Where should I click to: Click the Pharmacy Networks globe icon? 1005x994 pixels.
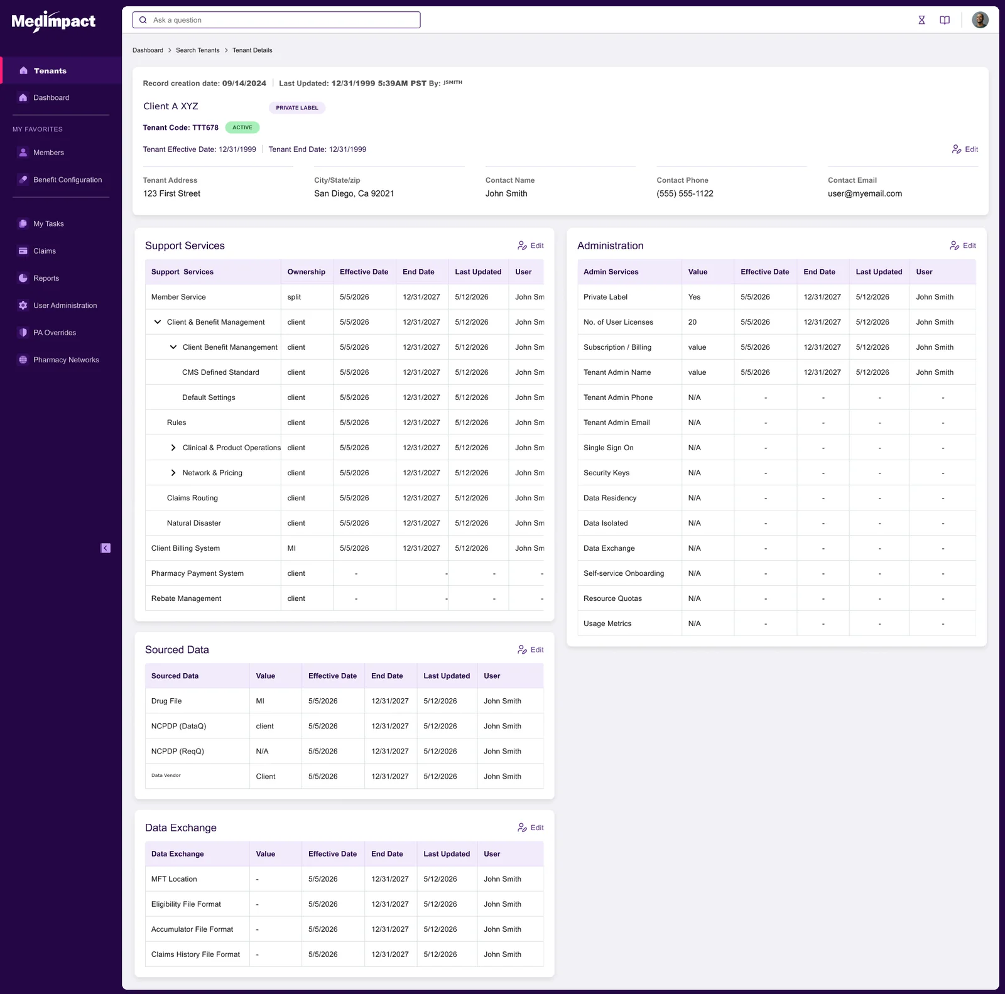23,360
